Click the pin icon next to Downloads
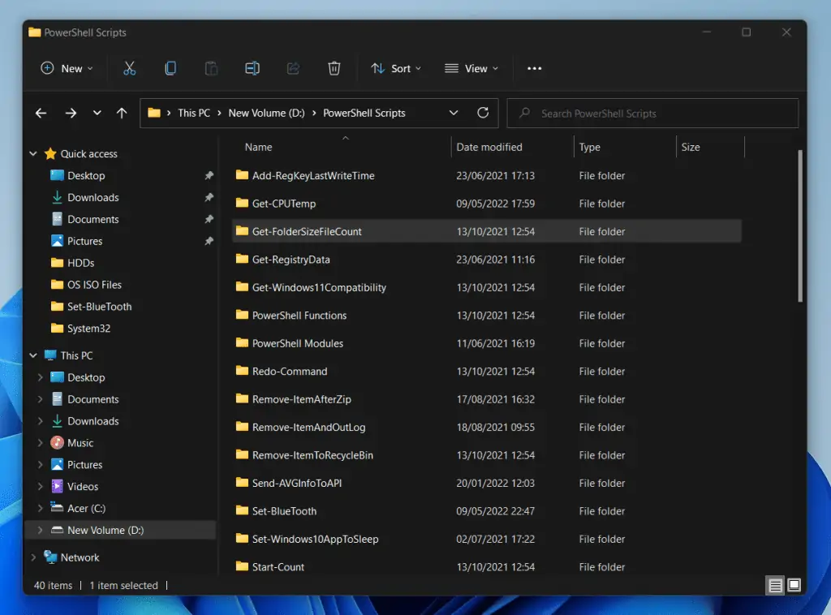Screen dimensions: 831x615 [209, 197]
